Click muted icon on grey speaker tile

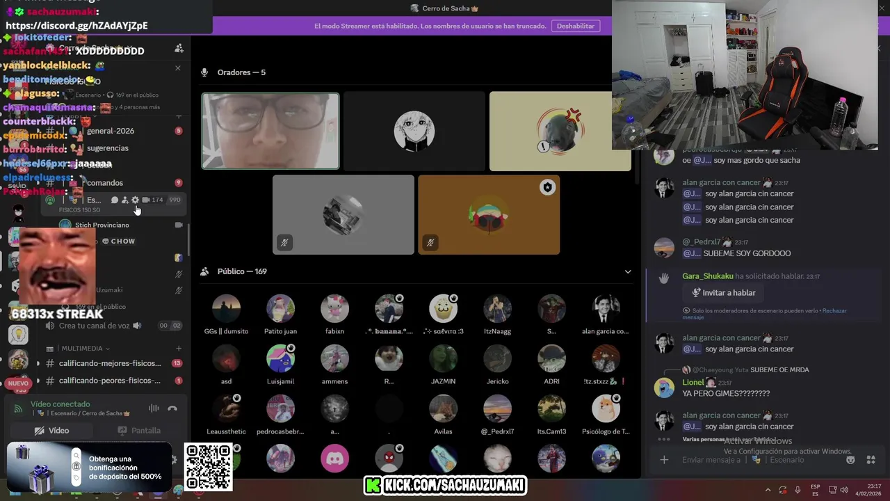coord(284,243)
